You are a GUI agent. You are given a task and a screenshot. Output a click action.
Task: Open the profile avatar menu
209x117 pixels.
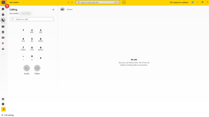pos(4,3)
